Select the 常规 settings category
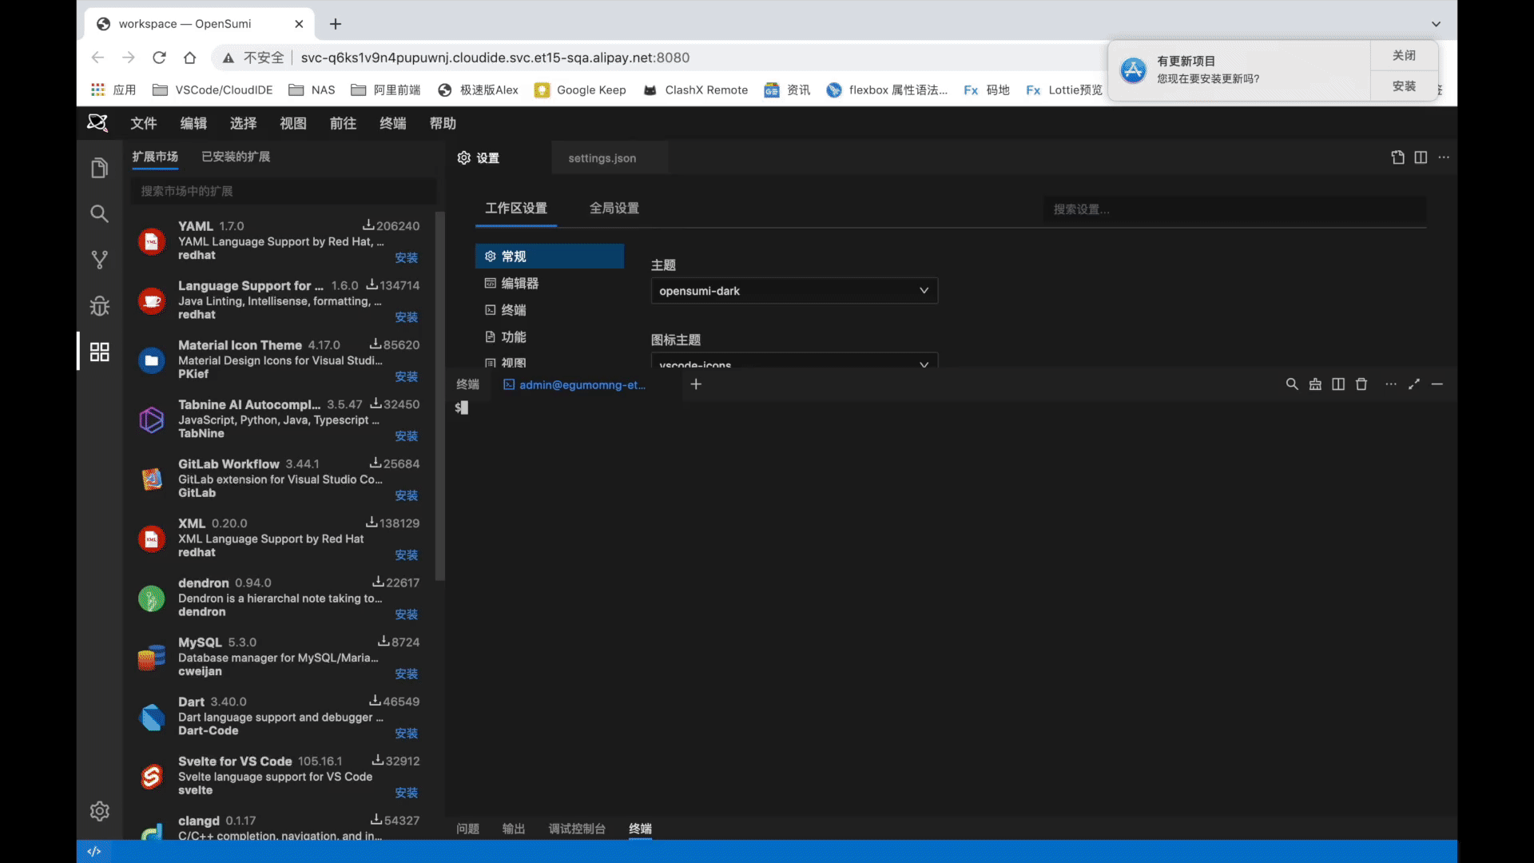The image size is (1534, 863). click(x=550, y=256)
